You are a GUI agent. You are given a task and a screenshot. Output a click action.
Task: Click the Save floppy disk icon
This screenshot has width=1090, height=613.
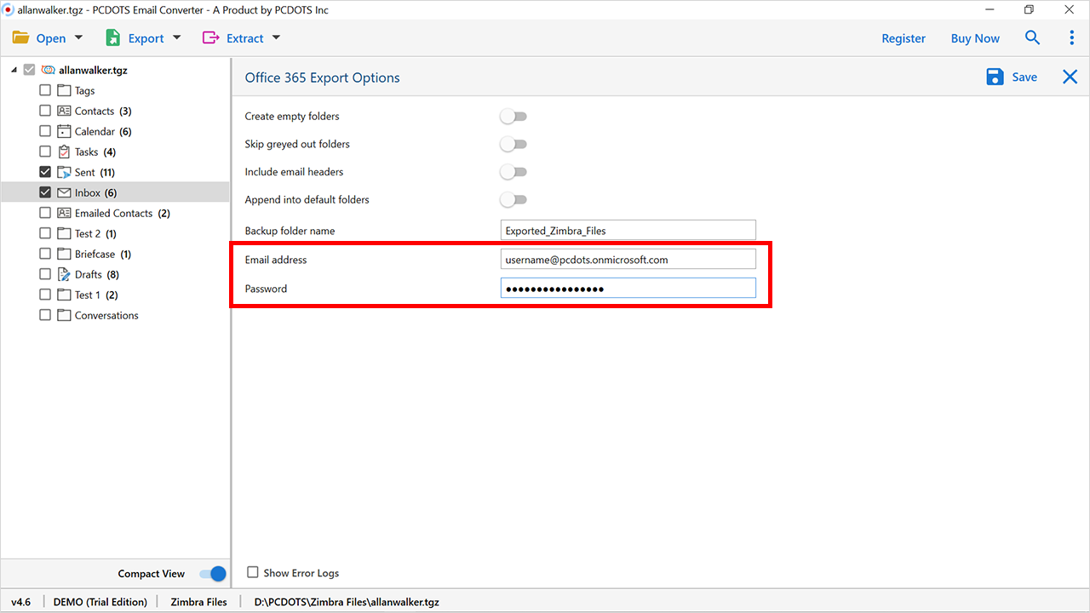coord(995,77)
